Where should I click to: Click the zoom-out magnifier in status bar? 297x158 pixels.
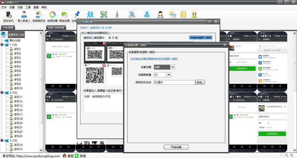click(x=286, y=155)
